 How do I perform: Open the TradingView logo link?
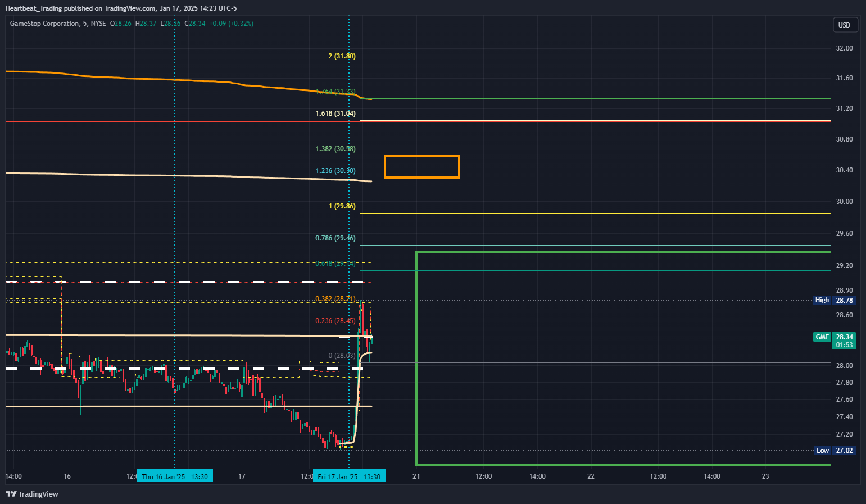tap(32, 494)
